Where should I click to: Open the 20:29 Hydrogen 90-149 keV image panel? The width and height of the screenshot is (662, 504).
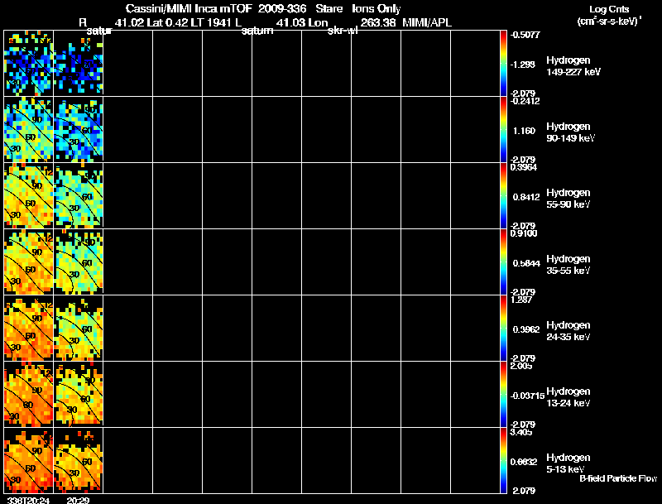(x=79, y=129)
